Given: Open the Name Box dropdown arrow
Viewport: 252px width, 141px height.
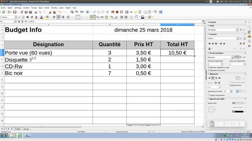Looking at the screenshot, I should pyautogui.click(x=15, y=22).
